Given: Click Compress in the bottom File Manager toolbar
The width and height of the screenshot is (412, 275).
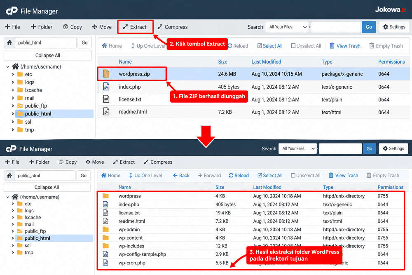Looking at the screenshot, I should [158, 162].
